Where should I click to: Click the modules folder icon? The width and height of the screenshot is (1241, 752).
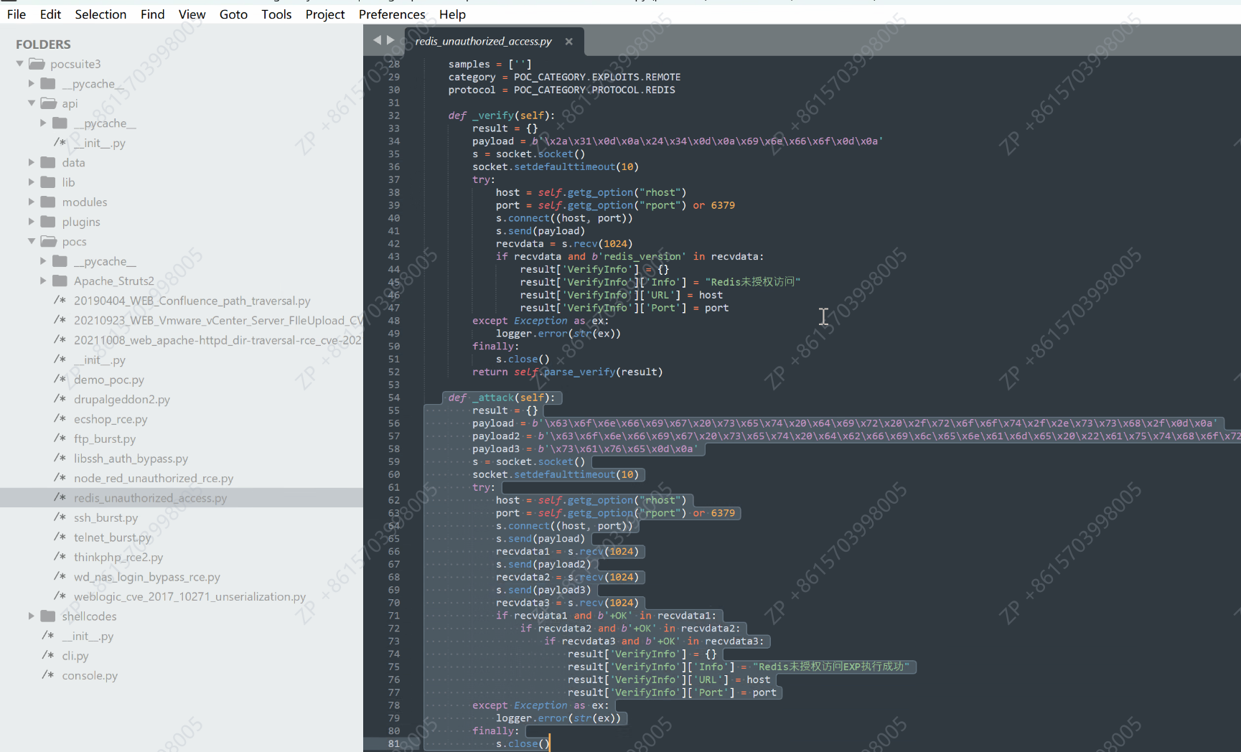tap(48, 202)
